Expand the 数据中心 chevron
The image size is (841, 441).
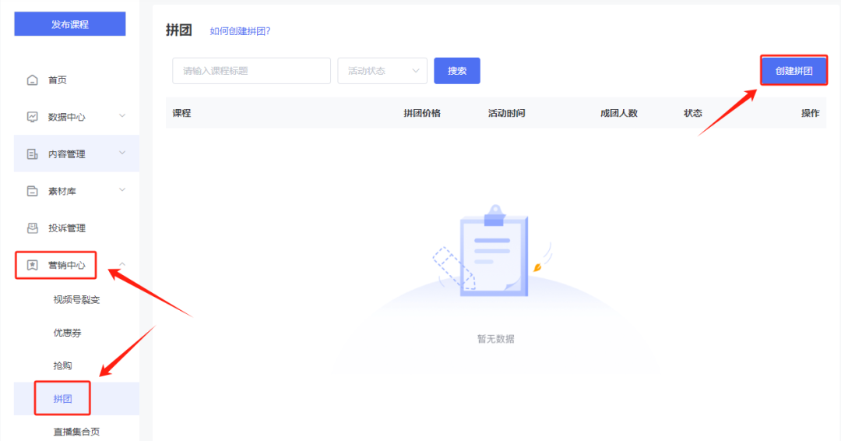(x=122, y=116)
